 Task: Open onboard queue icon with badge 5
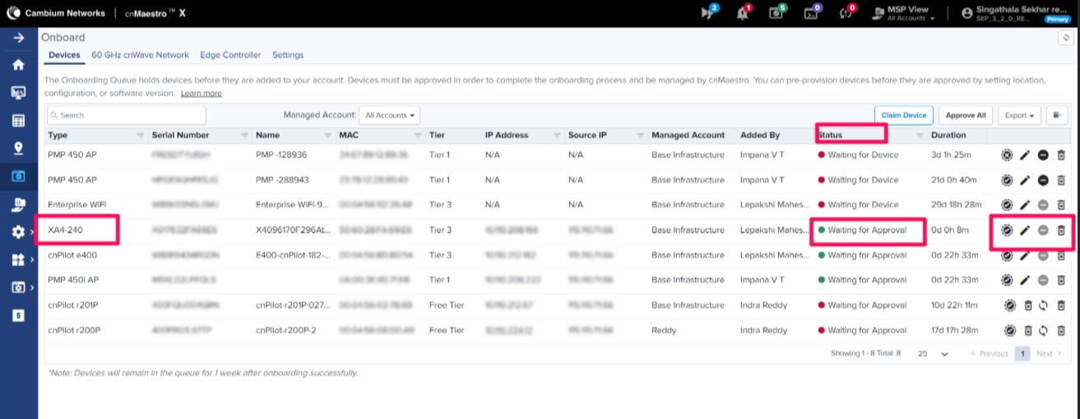(x=776, y=12)
